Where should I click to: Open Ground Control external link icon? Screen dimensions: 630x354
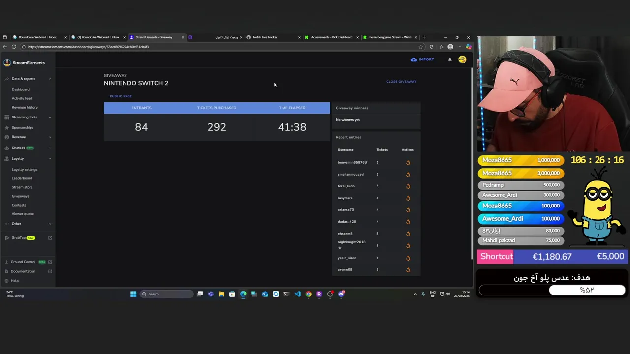point(50,262)
